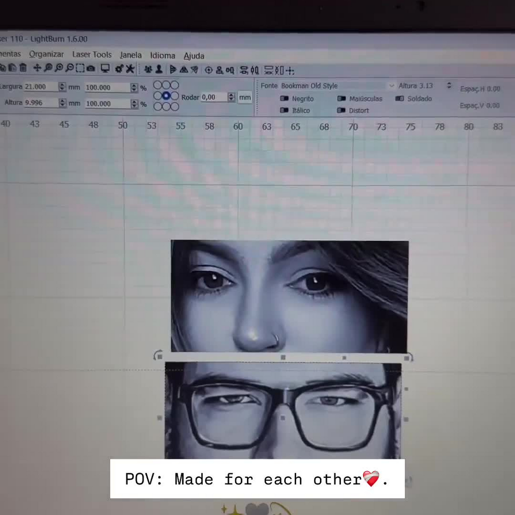Open device settings monitor icon
This screenshot has width=515, height=515.
pyautogui.click(x=105, y=68)
